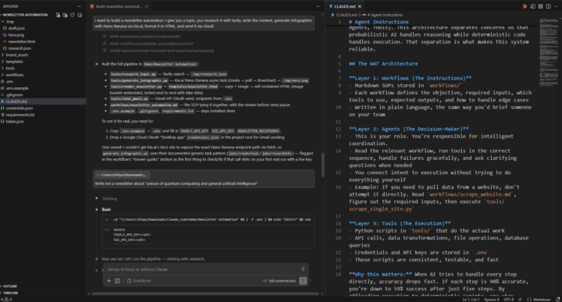This screenshot has height=302, width=562.
Task: Toggle the first completed todo checkbox
Action: (x=105, y=36)
